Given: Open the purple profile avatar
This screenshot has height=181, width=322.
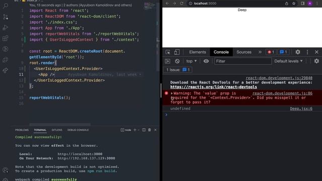Looking at the screenshot, I should [310, 4].
